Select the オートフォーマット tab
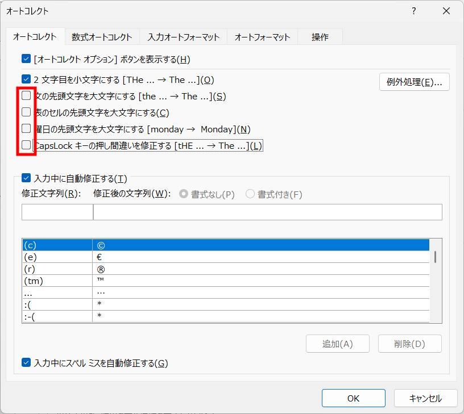Screen dimensions: 464x414 [x=262, y=37]
